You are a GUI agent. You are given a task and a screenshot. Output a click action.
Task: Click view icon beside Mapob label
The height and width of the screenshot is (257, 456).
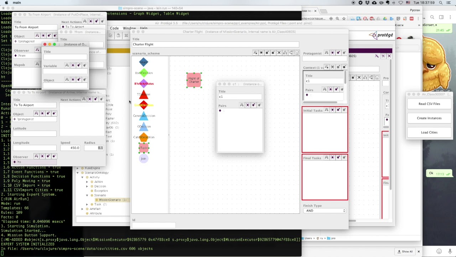37,64
